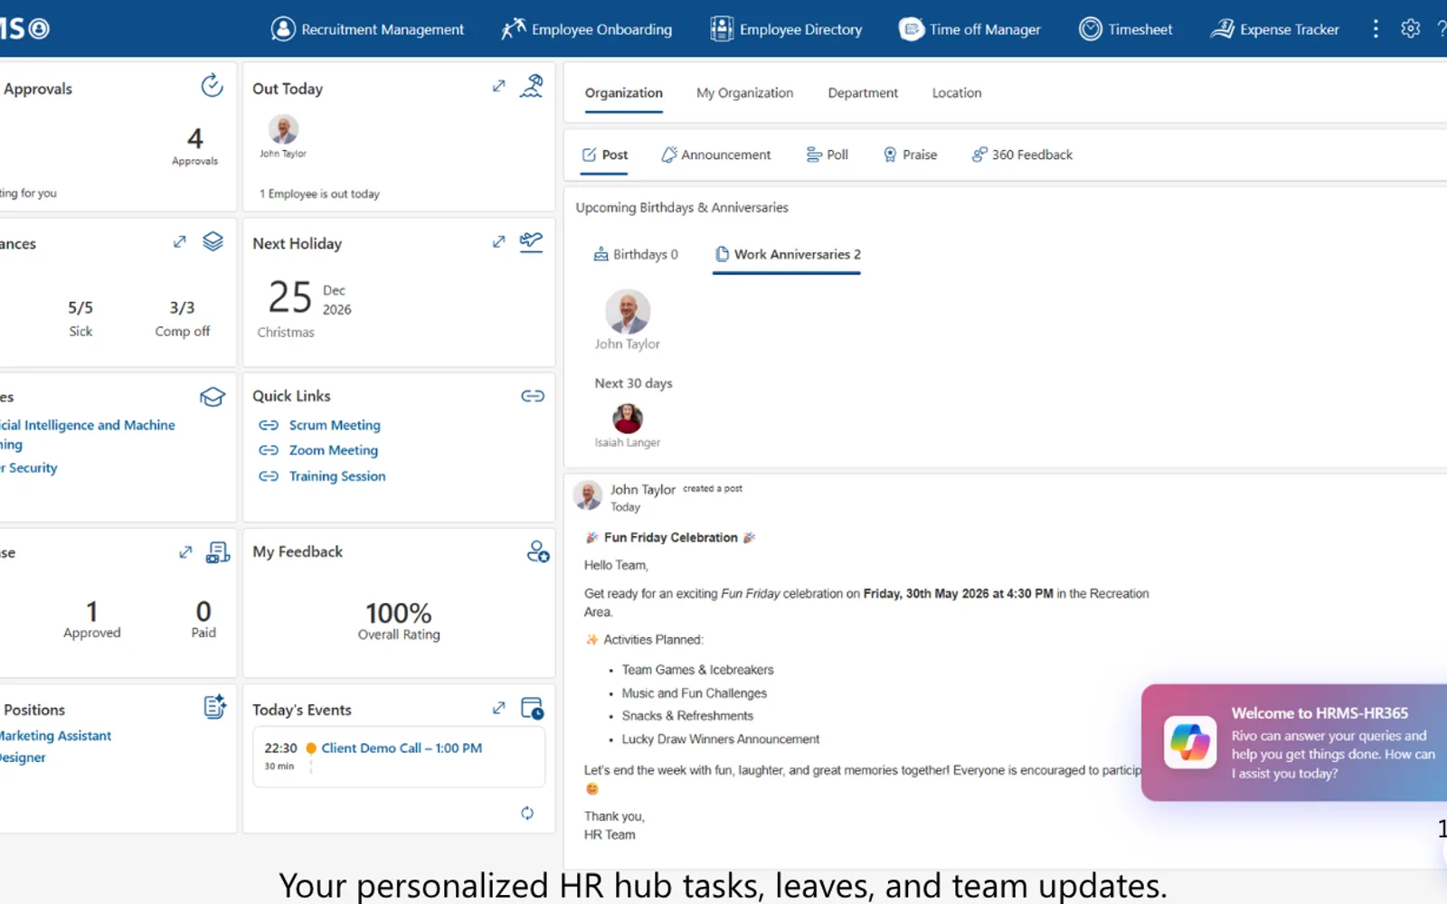Screen dimensions: 1447x904
Task: Switch to the Department tab
Action: click(863, 93)
